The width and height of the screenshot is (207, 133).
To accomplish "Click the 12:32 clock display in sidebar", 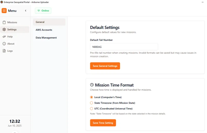I will tap(15, 121).
